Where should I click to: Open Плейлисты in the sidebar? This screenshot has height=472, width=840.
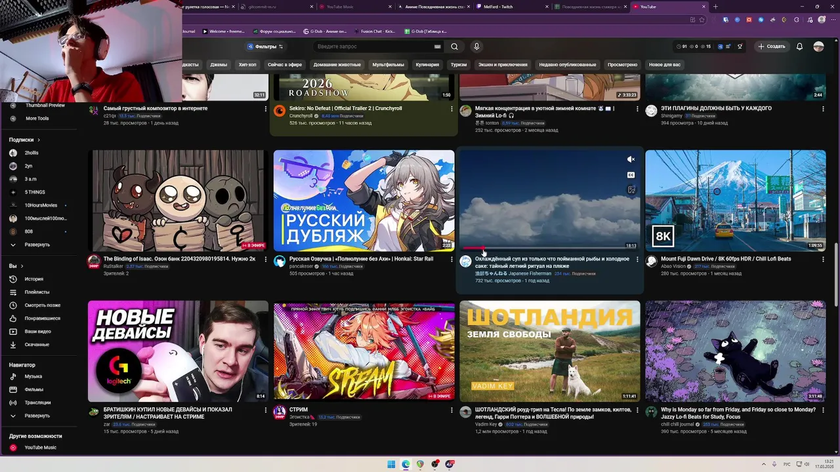pyautogui.click(x=39, y=292)
